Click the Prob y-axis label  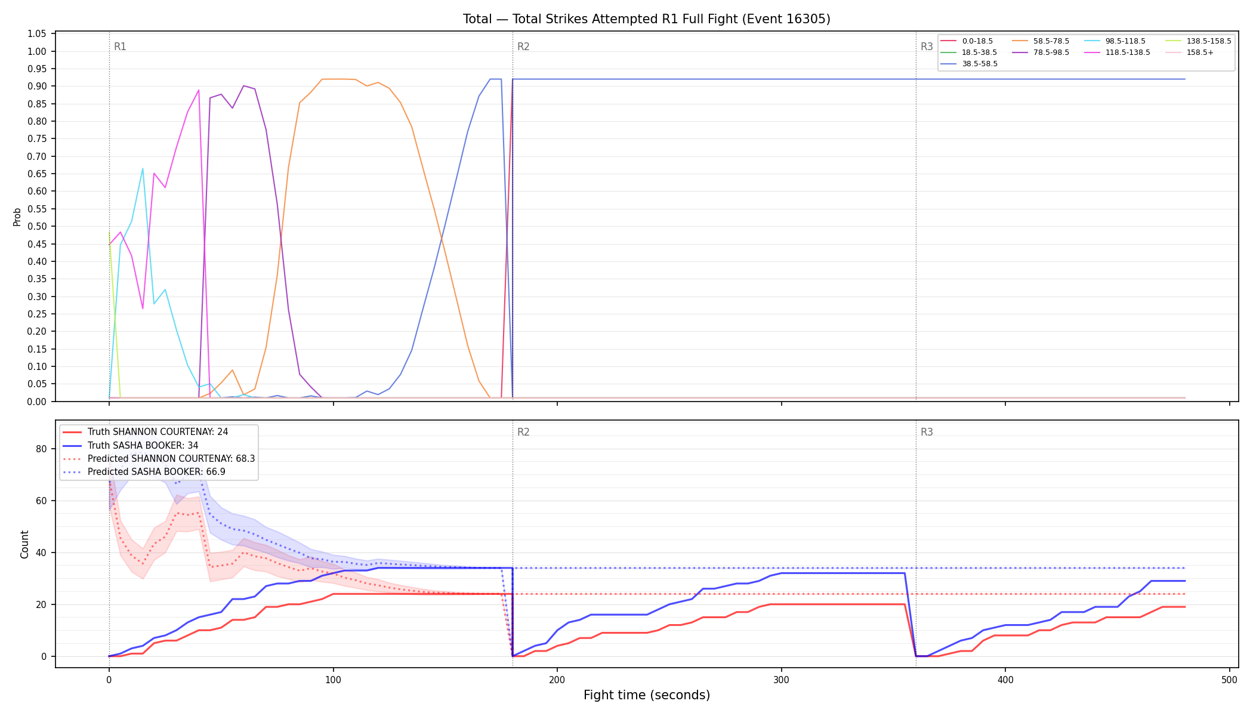pyautogui.click(x=17, y=217)
